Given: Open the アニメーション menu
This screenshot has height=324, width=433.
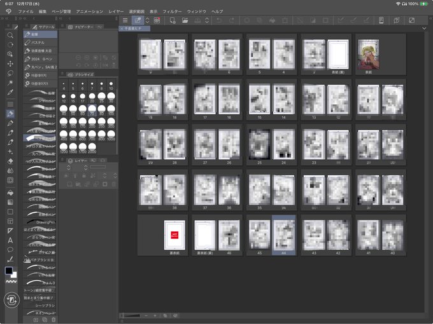Looking at the screenshot, I should 90,11.
